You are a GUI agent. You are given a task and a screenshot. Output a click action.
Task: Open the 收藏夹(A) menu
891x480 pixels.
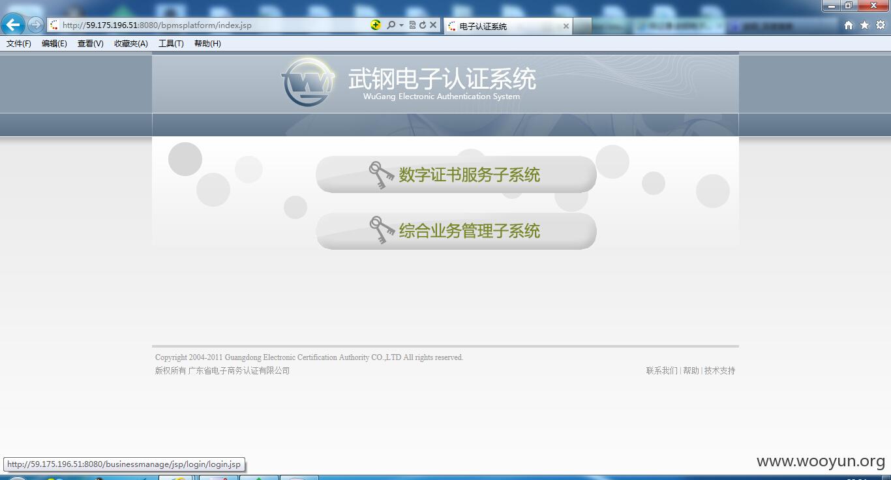[x=131, y=44]
